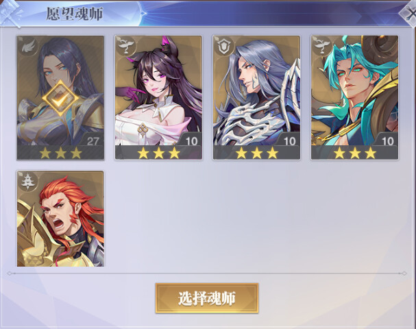This screenshot has width=416, height=329.
Task: Uncheck the golden checkmark on the selected card
Action: click(61, 99)
